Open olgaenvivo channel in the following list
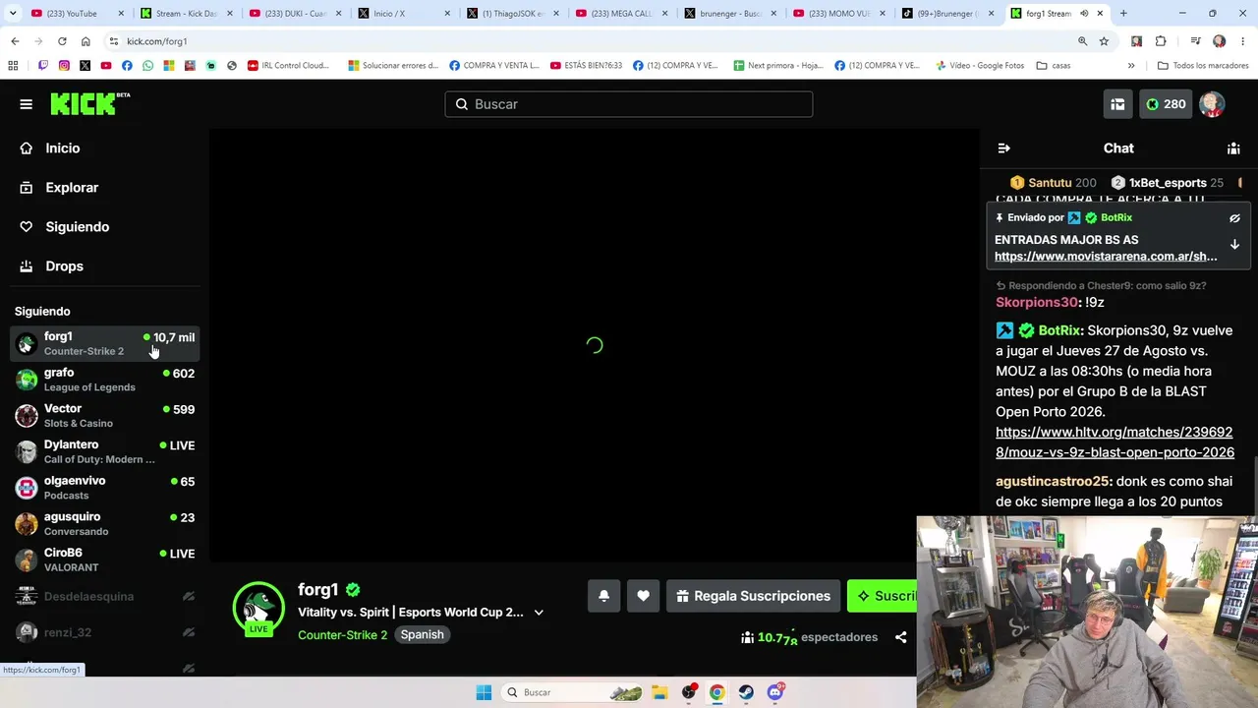1258x708 pixels. coord(104,488)
